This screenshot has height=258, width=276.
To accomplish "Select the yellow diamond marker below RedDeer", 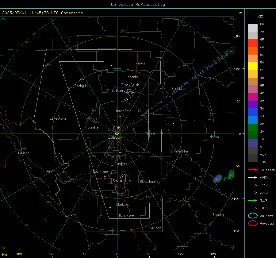I will 126,100.
